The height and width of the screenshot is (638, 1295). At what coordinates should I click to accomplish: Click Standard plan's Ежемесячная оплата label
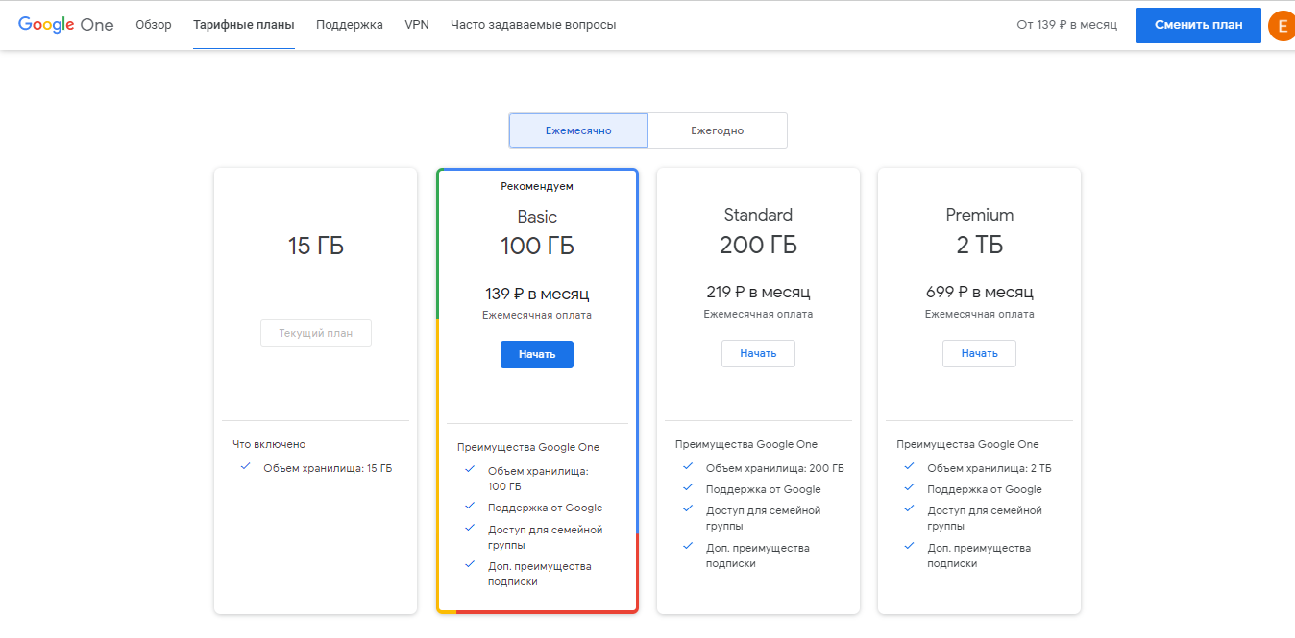(758, 314)
